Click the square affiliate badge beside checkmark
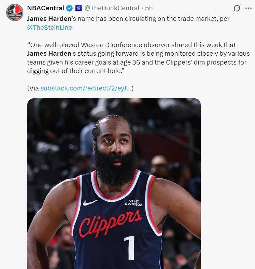This screenshot has width=255, height=269. [x=79, y=8]
